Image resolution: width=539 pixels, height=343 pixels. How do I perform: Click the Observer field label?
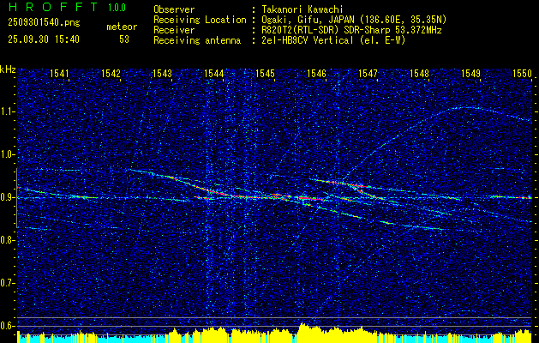174,9
